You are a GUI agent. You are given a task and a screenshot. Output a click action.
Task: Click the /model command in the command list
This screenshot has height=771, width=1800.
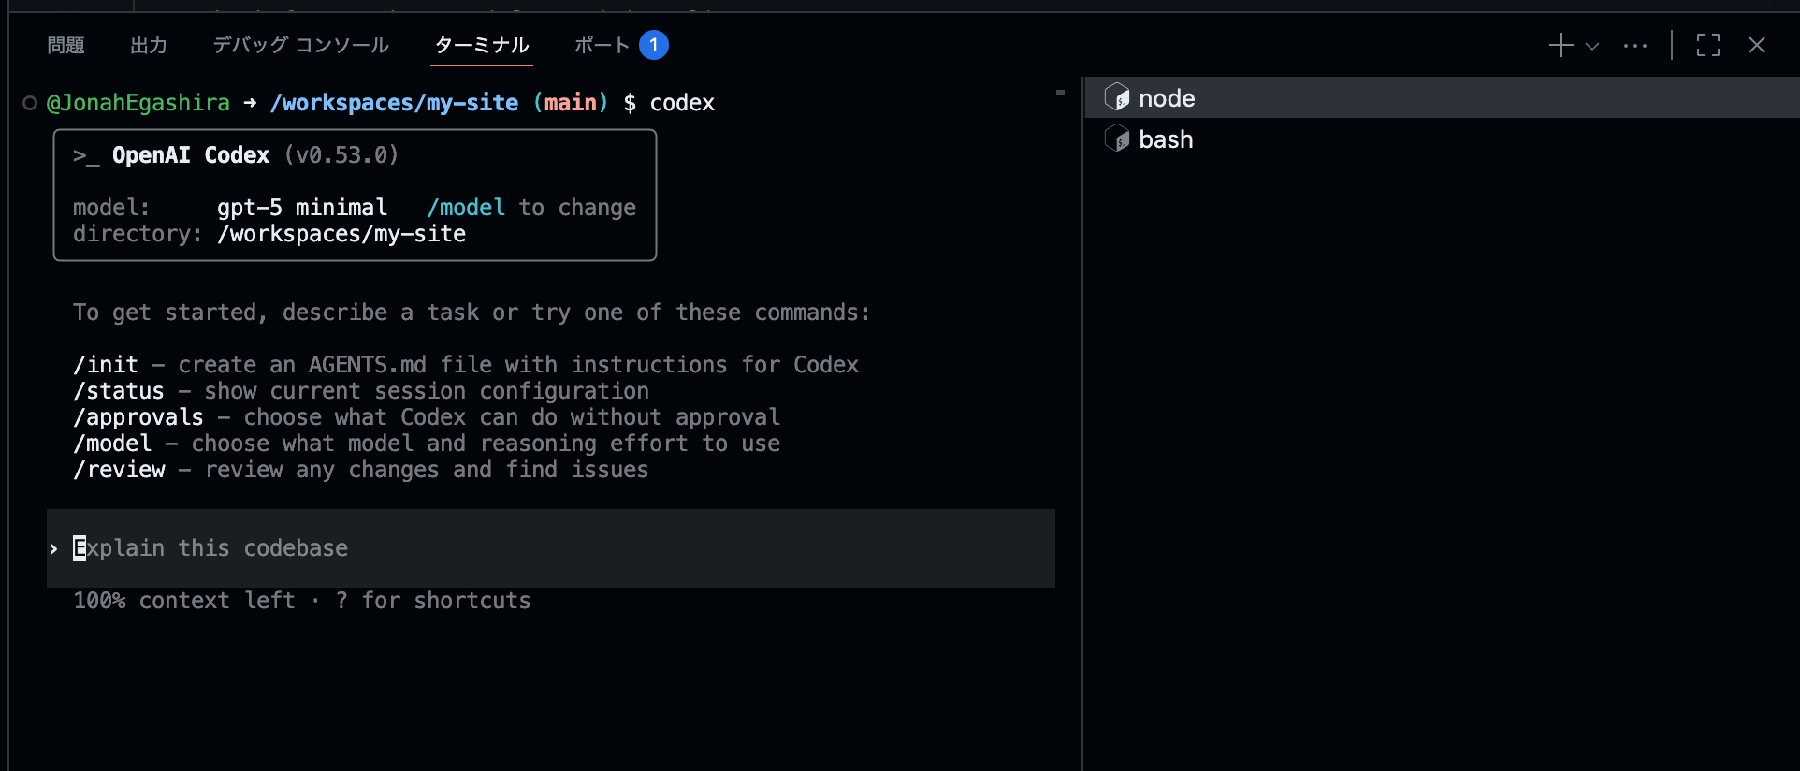click(112, 444)
